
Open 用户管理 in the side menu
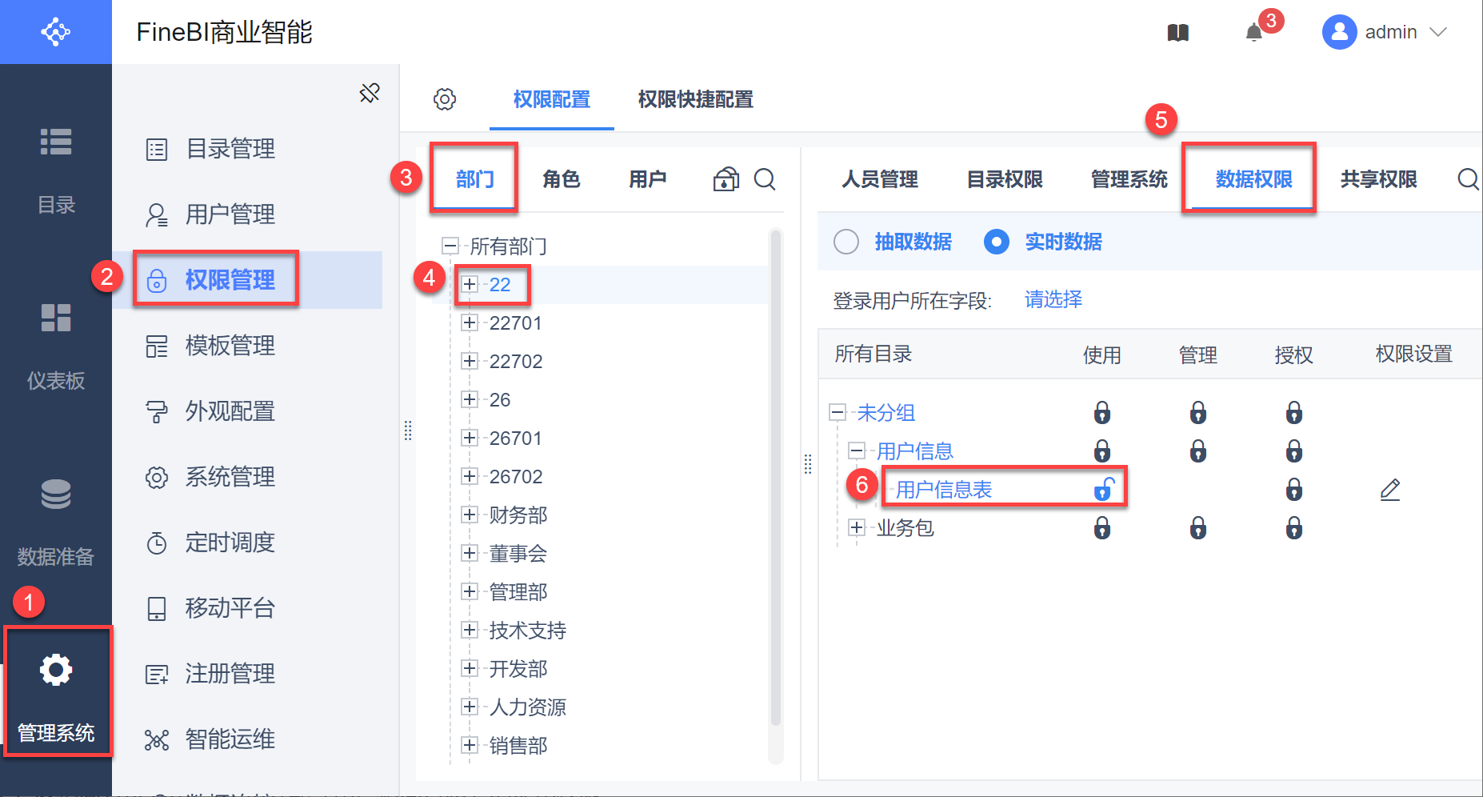[230, 214]
